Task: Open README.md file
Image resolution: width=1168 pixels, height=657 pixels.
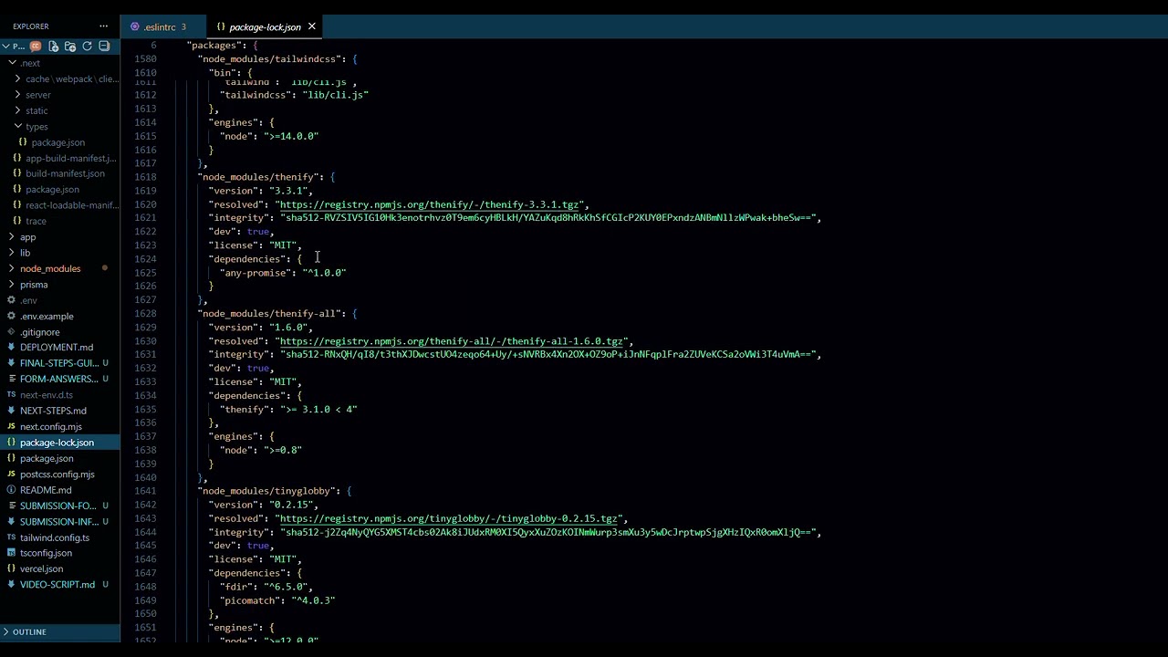Action: [x=46, y=490]
